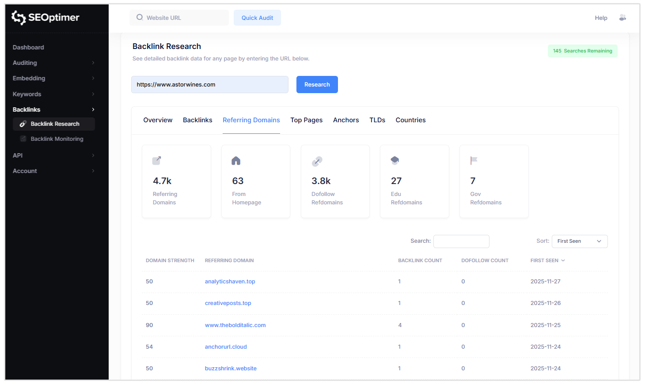Select the Countries tab
Screen dimensions: 645x384
pos(410,120)
